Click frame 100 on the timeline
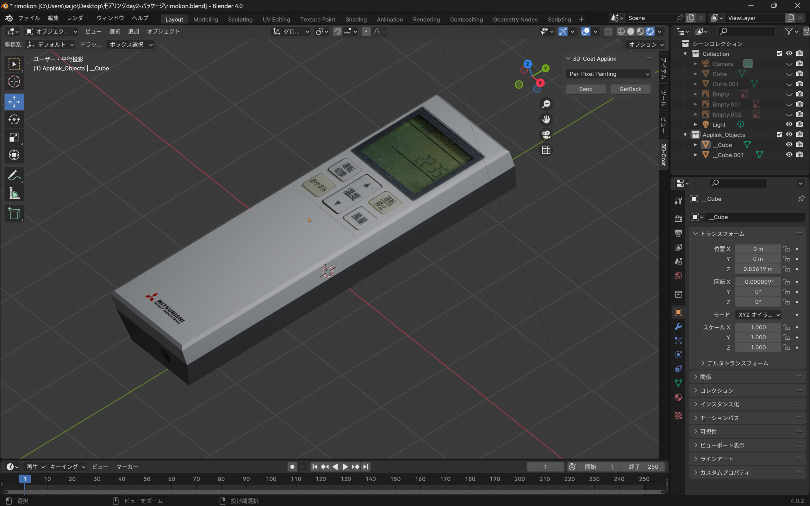Image resolution: width=810 pixels, height=506 pixels. [271, 479]
